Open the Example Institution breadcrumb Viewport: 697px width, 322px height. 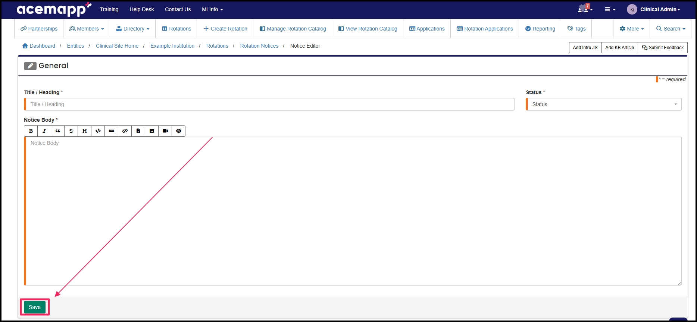pyautogui.click(x=172, y=46)
